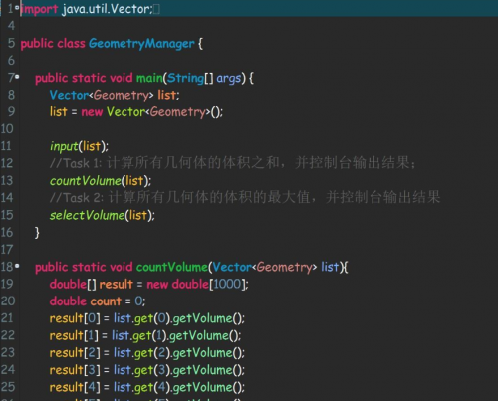Click line number 12 in the gutter
Image resolution: width=498 pixels, height=401 pixels.
pos(7,163)
